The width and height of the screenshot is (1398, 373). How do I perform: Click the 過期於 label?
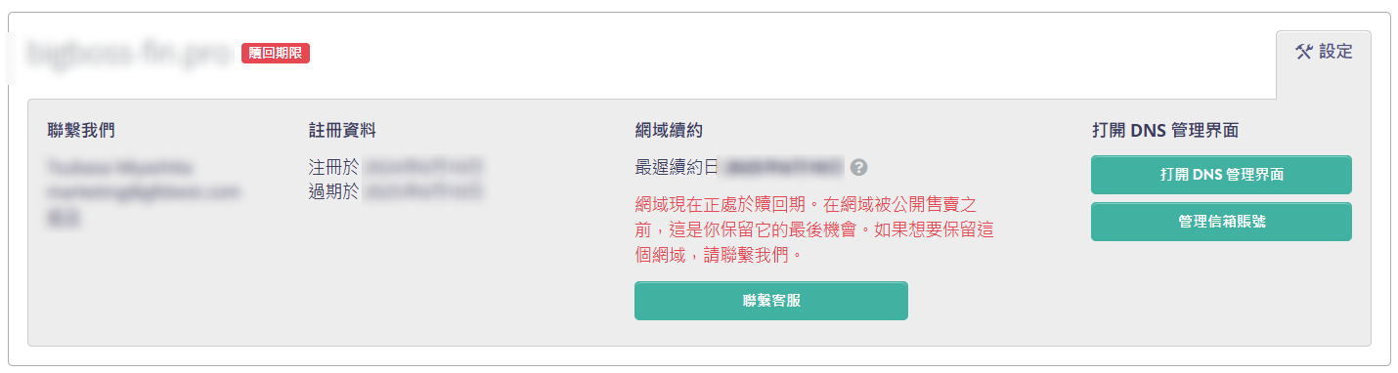click(x=333, y=190)
